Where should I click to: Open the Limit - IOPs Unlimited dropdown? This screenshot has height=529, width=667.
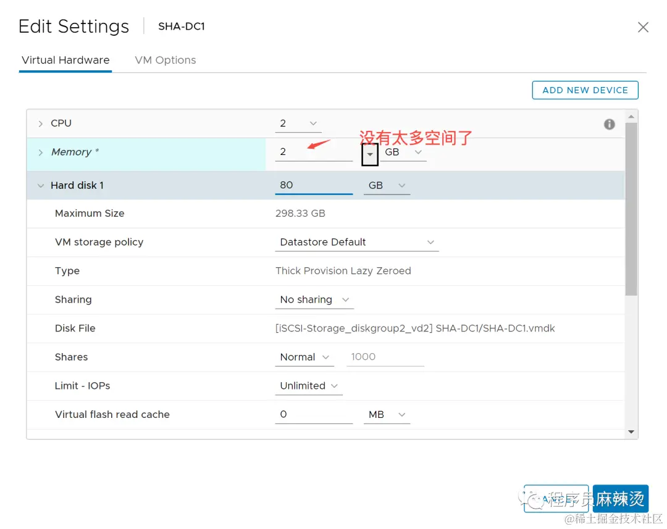[x=309, y=386]
